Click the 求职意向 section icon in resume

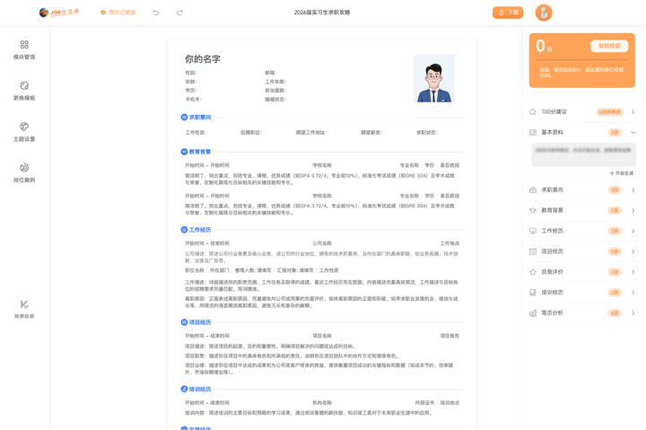(184, 117)
